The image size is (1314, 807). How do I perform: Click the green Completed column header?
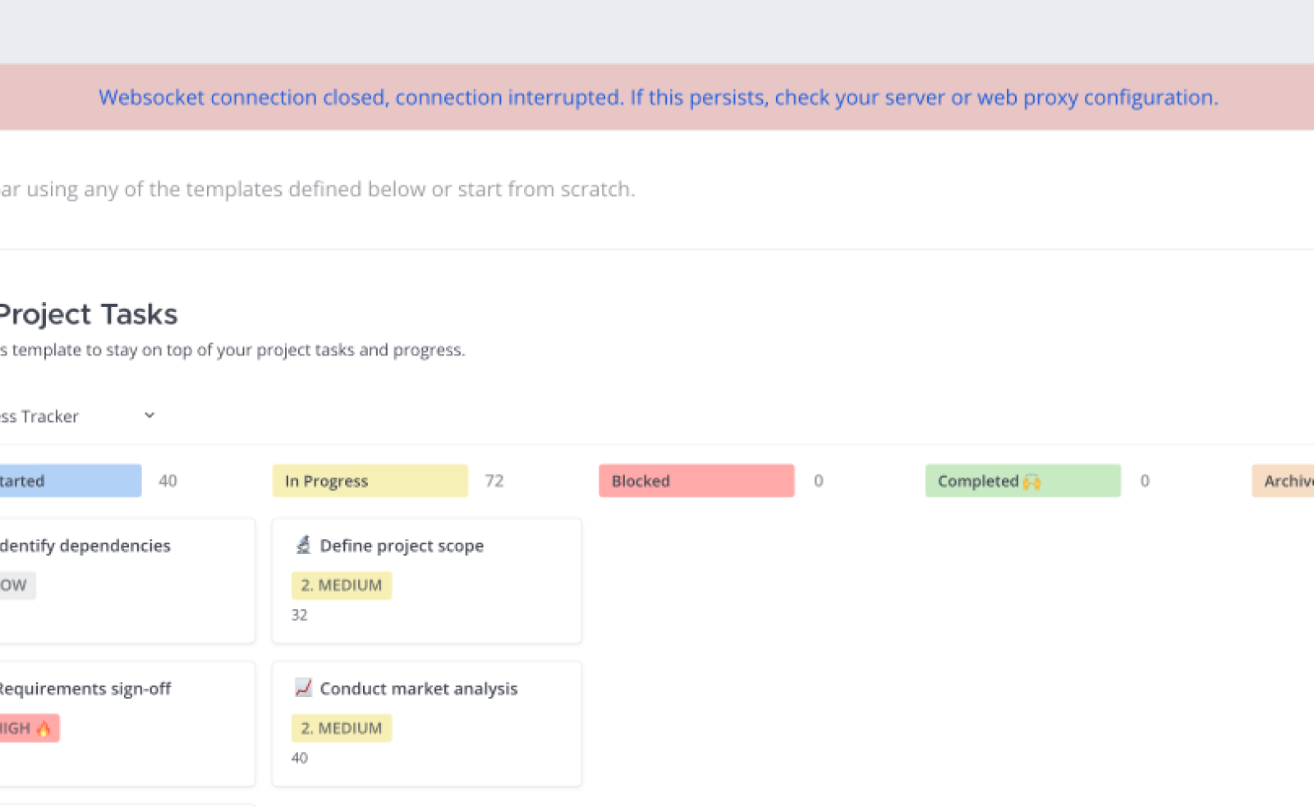[1022, 481]
